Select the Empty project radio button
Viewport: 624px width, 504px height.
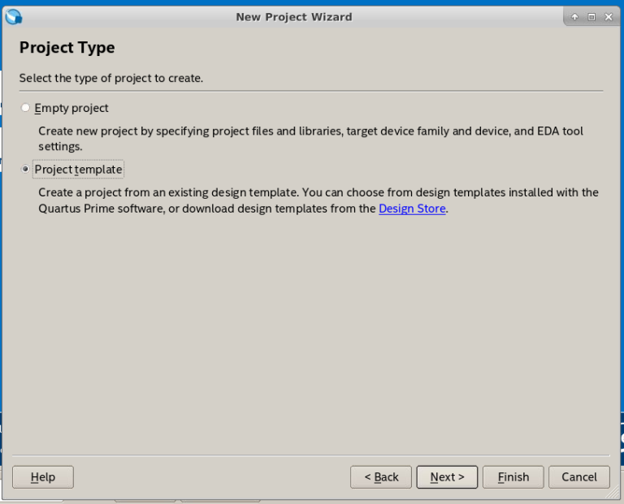coord(26,108)
